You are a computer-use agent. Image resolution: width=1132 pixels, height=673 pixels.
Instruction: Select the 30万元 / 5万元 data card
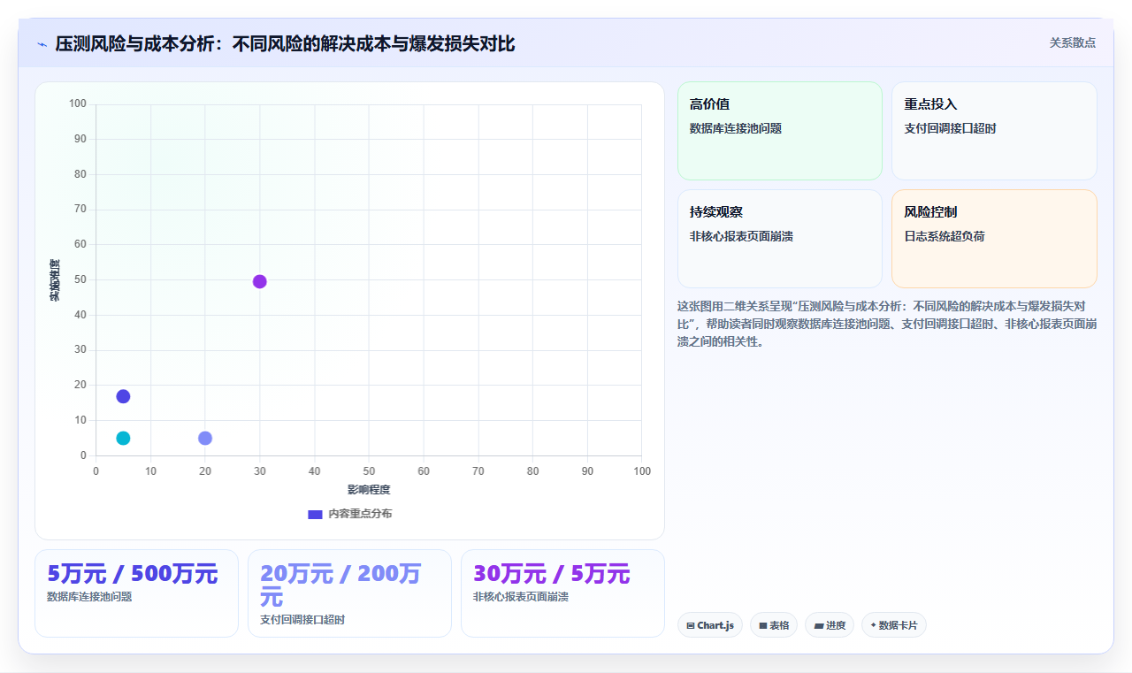562,593
